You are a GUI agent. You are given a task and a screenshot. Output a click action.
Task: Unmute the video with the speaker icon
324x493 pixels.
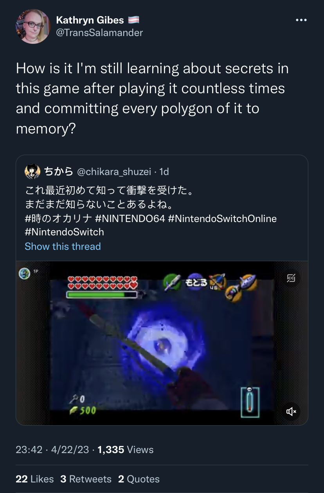(x=291, y=411)
